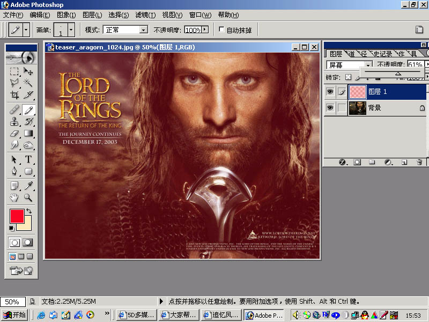Image resolution: width=429 pixels, height=322 pixels.
Task: Reset to default black and white colors
Action: point(11,228)
